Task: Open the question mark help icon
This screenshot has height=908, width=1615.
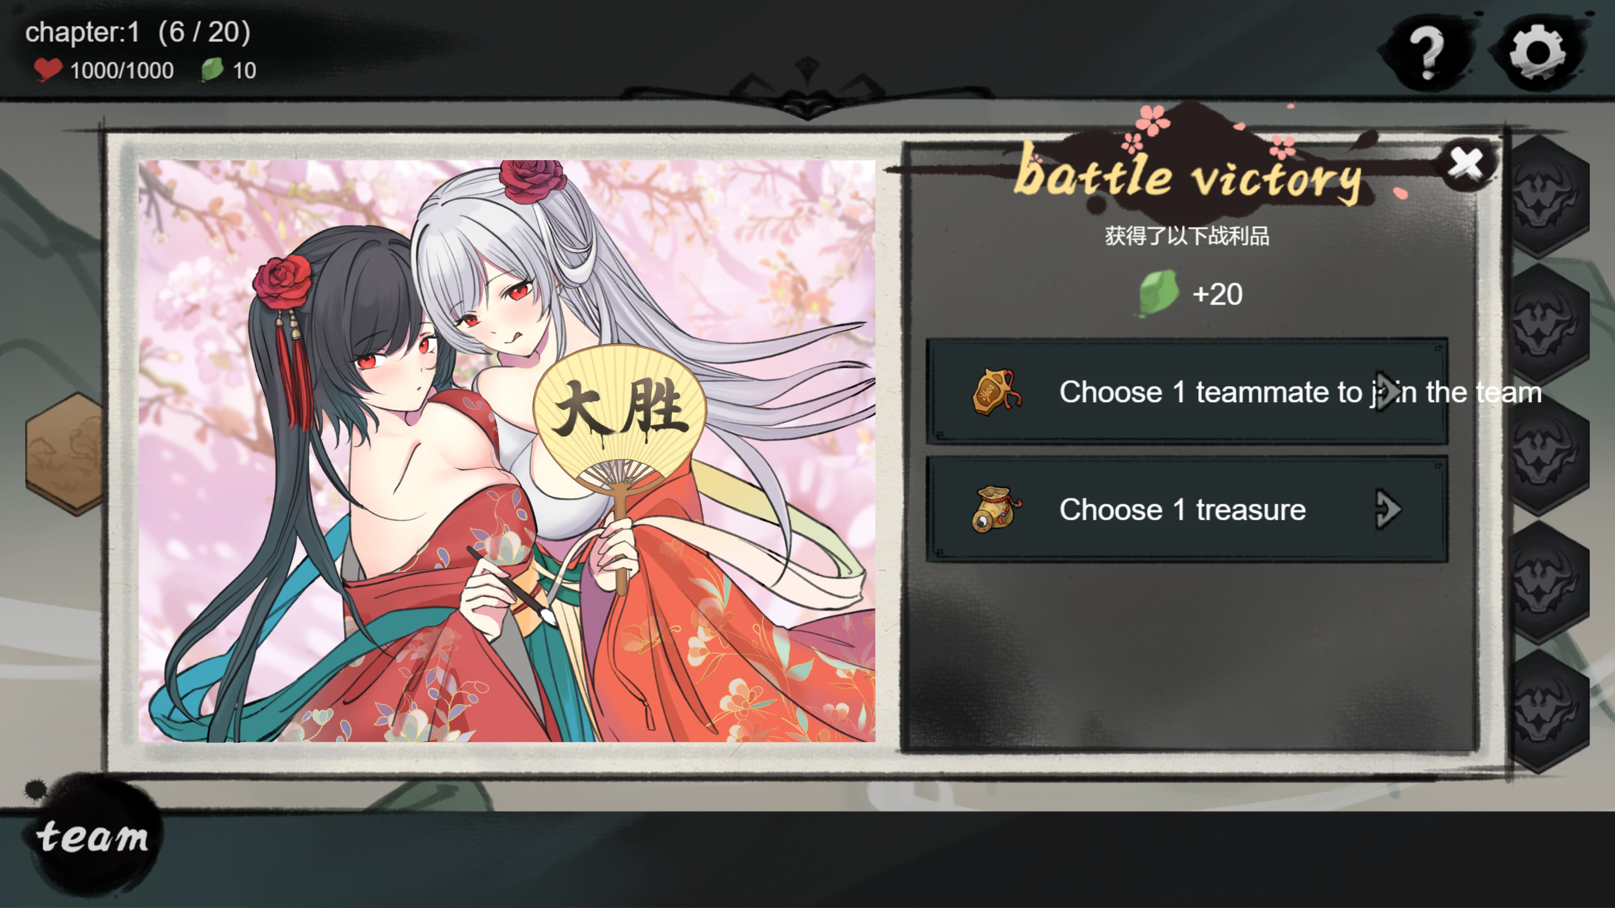Action: tap(1426, 53)
